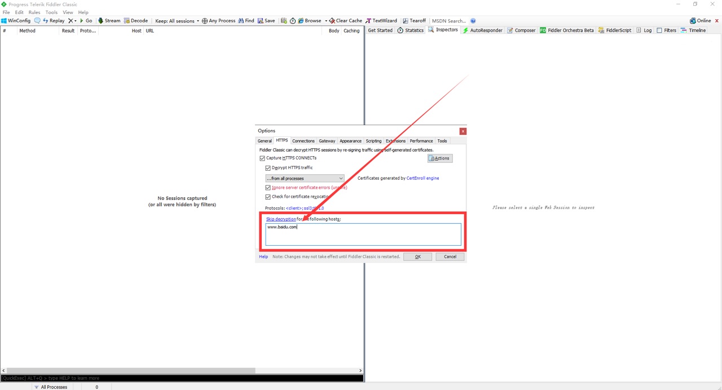This screenshot has height=390, width=722.
Task: Open the File menu
Action: point(6,12)
